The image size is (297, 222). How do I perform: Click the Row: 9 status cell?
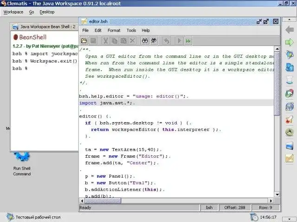[x=265, y=208]
